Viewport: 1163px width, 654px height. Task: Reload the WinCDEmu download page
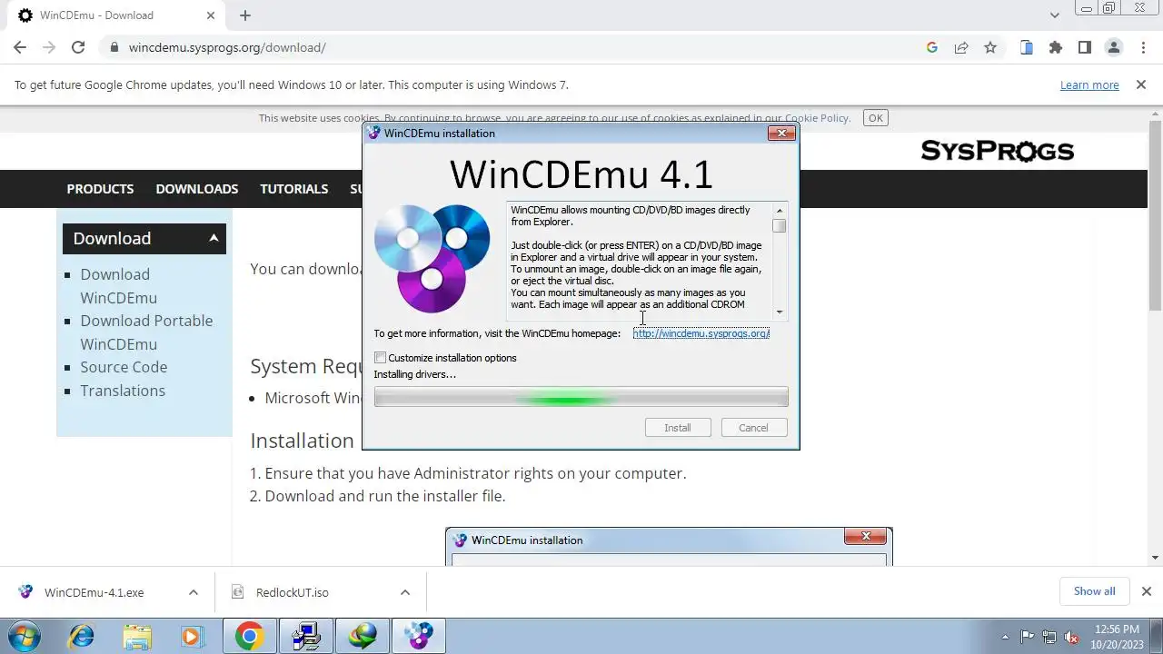click(x=78, y=47)
